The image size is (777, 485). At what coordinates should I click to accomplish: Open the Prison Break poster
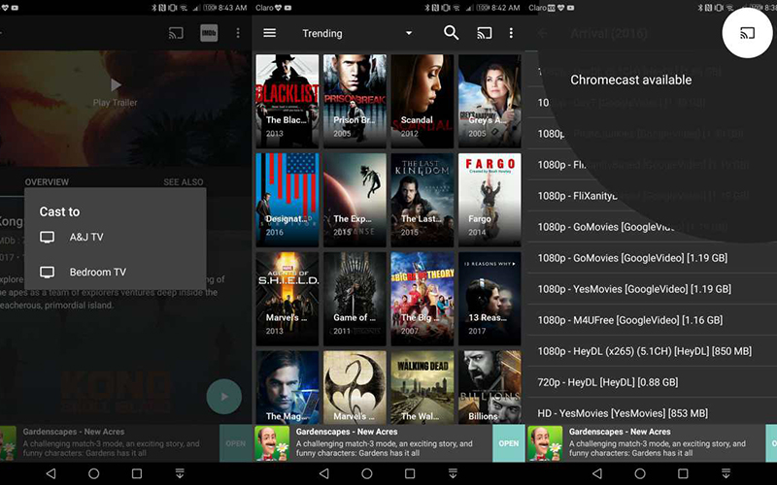click(x=355, y=101)
